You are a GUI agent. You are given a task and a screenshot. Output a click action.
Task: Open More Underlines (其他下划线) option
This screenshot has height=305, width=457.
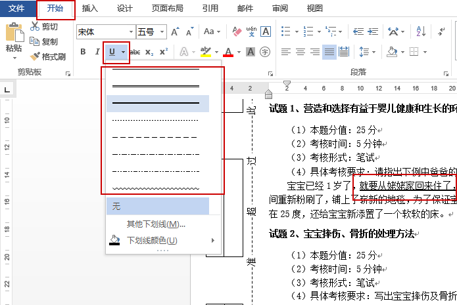pyautogui.click(x=156, y=224)
